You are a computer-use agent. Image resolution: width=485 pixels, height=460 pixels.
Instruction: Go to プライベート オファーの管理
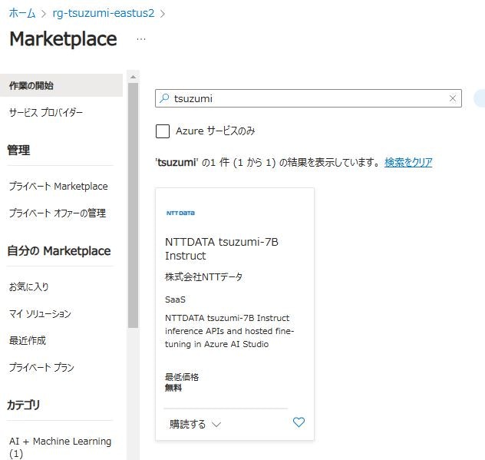point(58,213)
